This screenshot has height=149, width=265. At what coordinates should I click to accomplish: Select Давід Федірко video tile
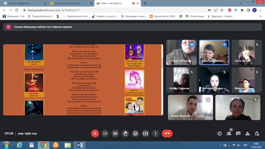point(190,107)
